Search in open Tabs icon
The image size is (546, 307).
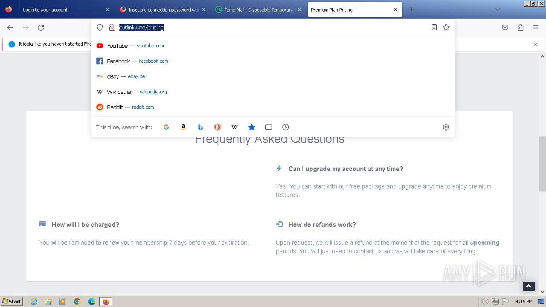(269, 127)
